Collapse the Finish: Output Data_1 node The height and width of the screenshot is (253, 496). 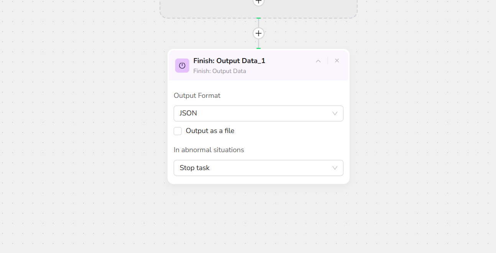click(x=318, y=61)
